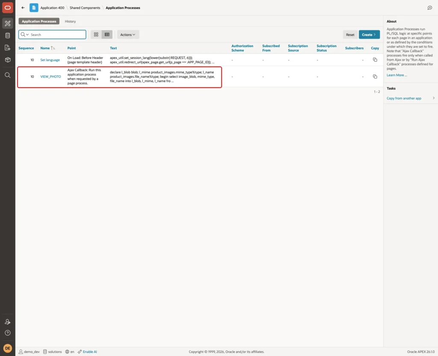Click the Reset button
Screen dimensions: 438x356
click(x=350, y=35)
